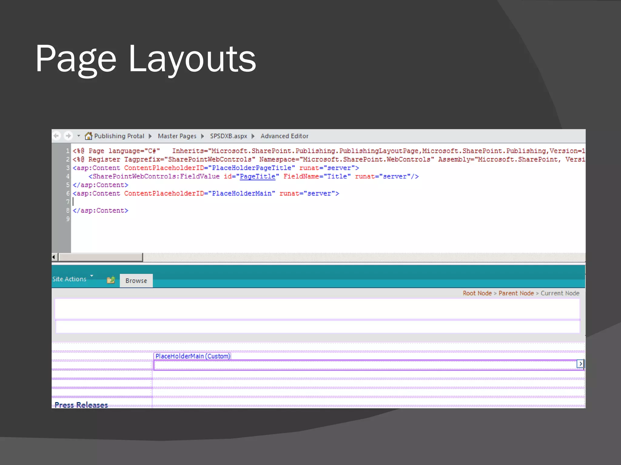Click the back navigation arrow

point(57,136)
